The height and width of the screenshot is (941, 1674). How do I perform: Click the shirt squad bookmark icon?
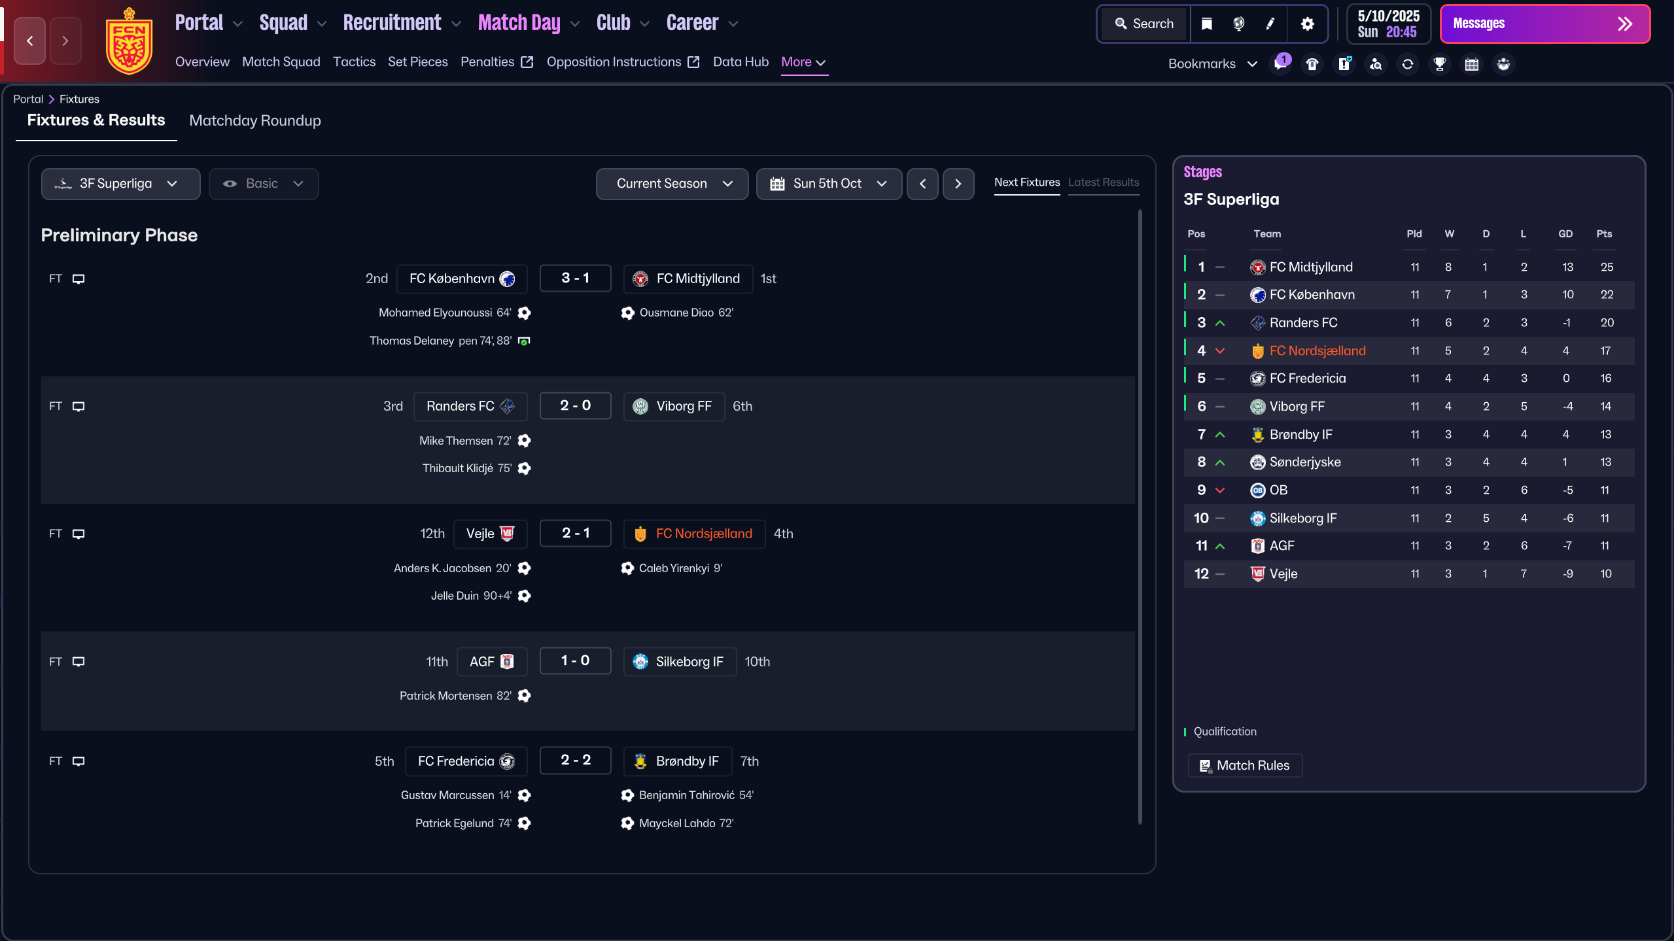pos(1312,63)
